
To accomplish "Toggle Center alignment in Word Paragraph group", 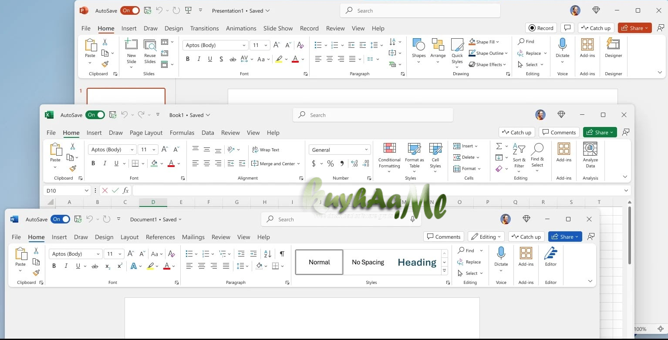I will tap(201, 266).
